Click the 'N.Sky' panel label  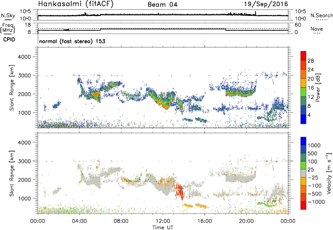(8, 15)
